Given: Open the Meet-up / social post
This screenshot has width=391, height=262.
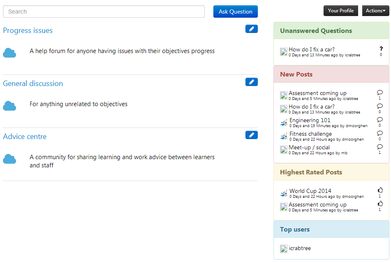Looking at the screenshot, I should click(309, 147).
